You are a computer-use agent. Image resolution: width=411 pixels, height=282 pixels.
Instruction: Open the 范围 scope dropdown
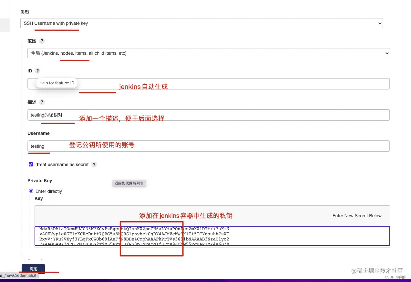tap(209, 53)
